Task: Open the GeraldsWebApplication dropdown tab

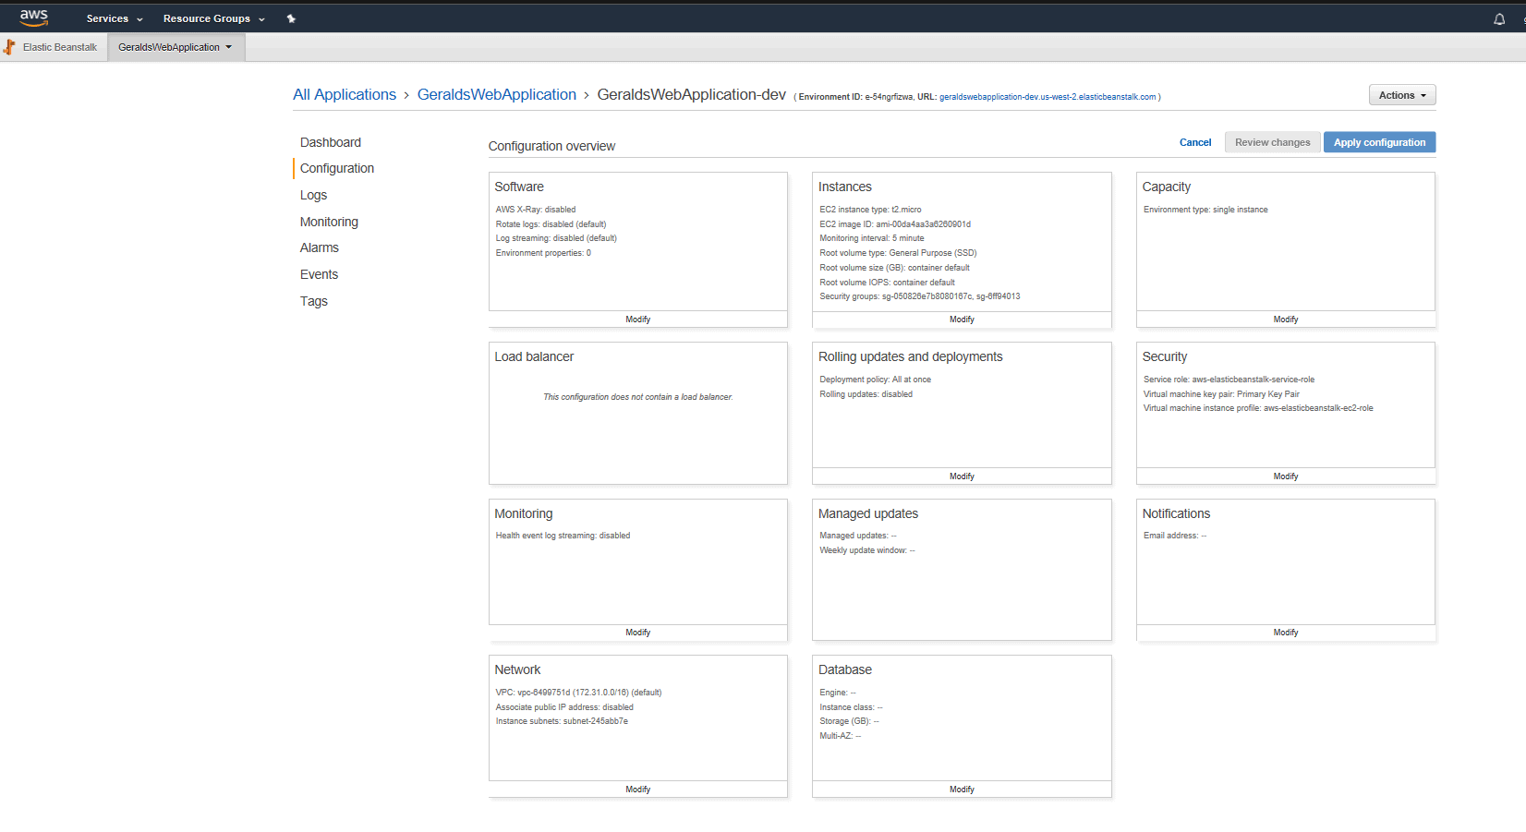Action: (176, 47)
